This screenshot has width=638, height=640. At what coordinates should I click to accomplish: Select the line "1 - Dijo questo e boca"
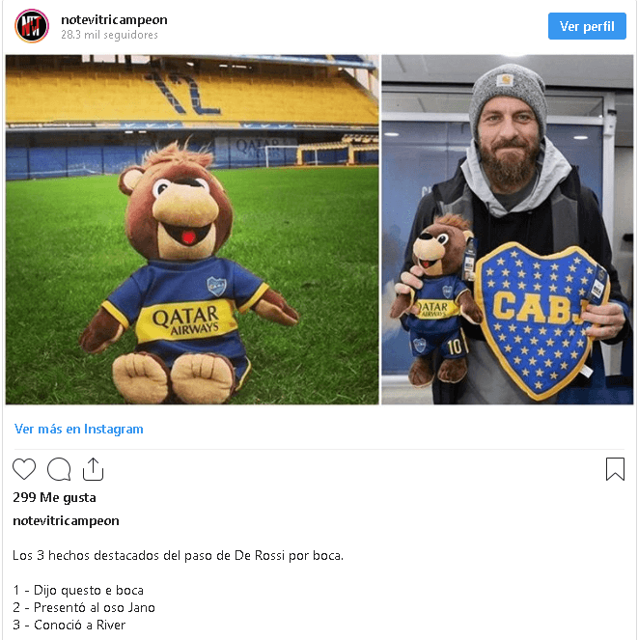point(78,590)
